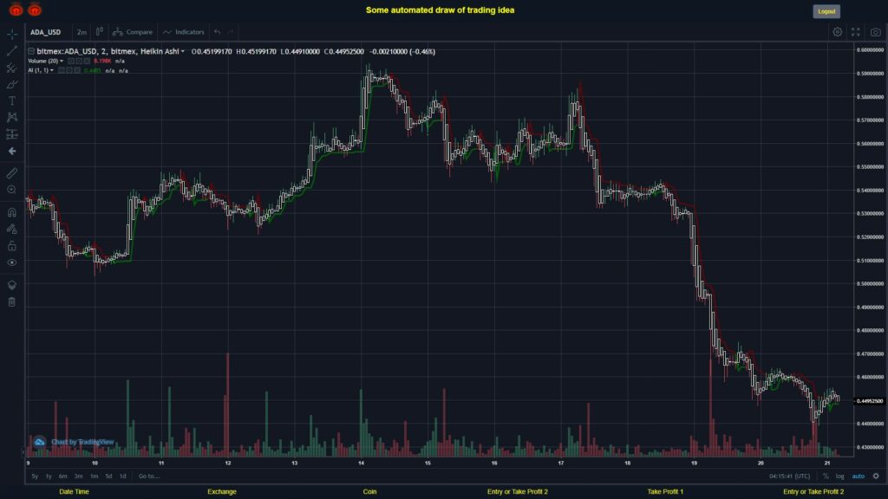
Task: Lock all drawing tools
Action: pyautogui.click(x=12, y=245)
